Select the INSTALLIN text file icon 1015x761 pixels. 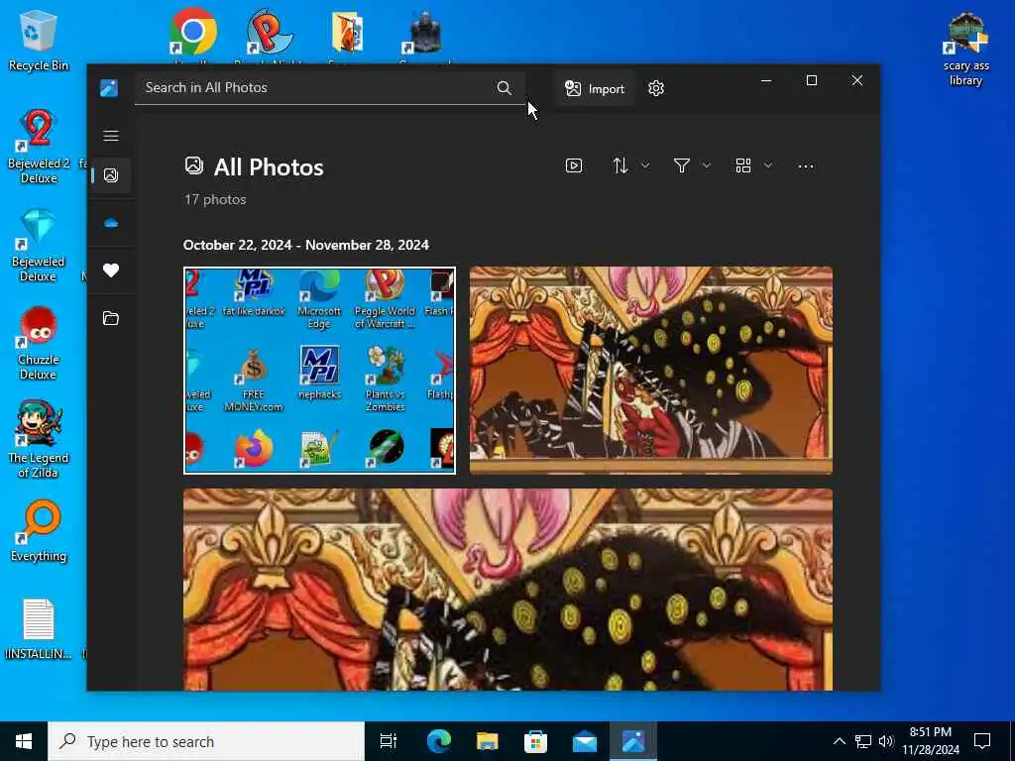tap(39, 627)
